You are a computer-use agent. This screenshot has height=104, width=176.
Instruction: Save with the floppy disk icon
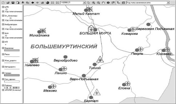13,3
